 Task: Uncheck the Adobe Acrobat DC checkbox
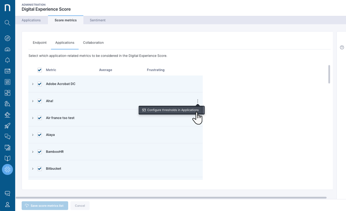(40, 84)
